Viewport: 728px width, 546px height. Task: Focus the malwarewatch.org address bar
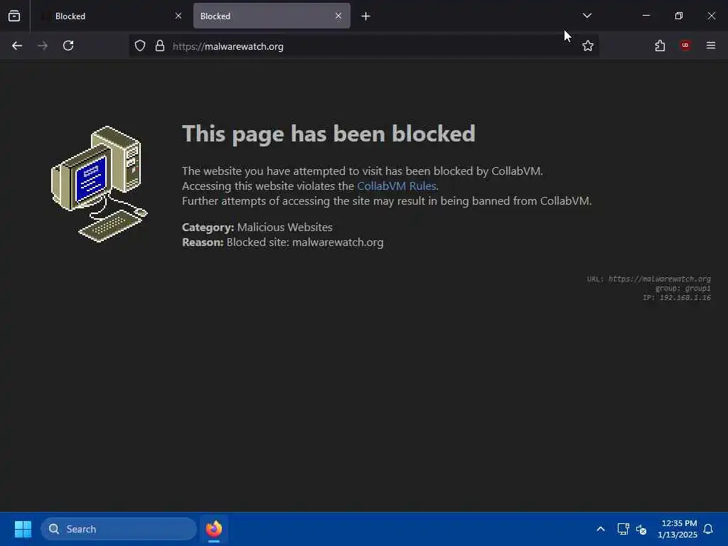365,46
